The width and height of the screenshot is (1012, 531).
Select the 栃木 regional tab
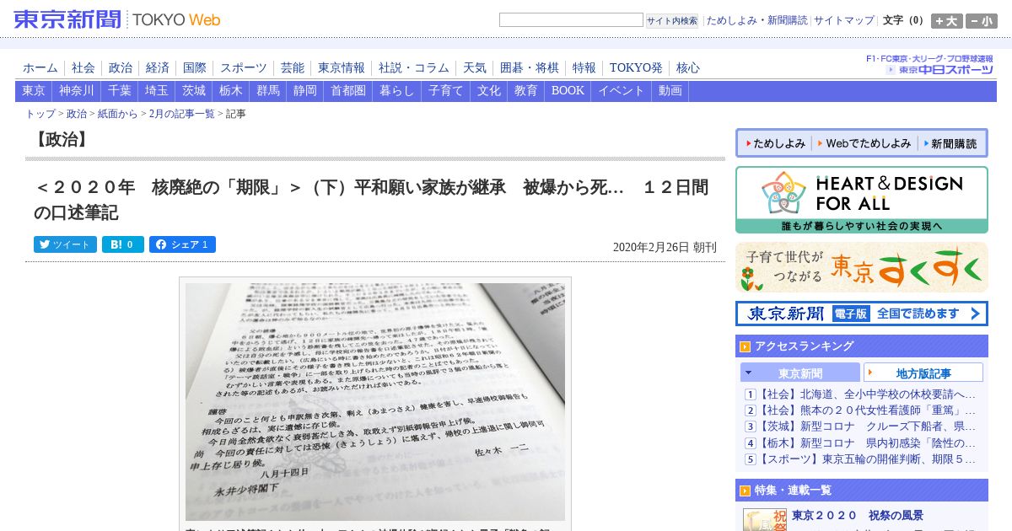click(x=231, y=91)
